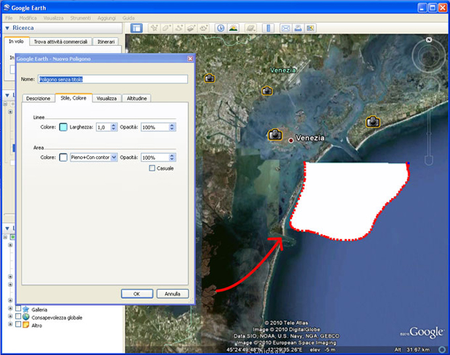
Task: Click the Email envelope icon
Action: tap(285, 28)
